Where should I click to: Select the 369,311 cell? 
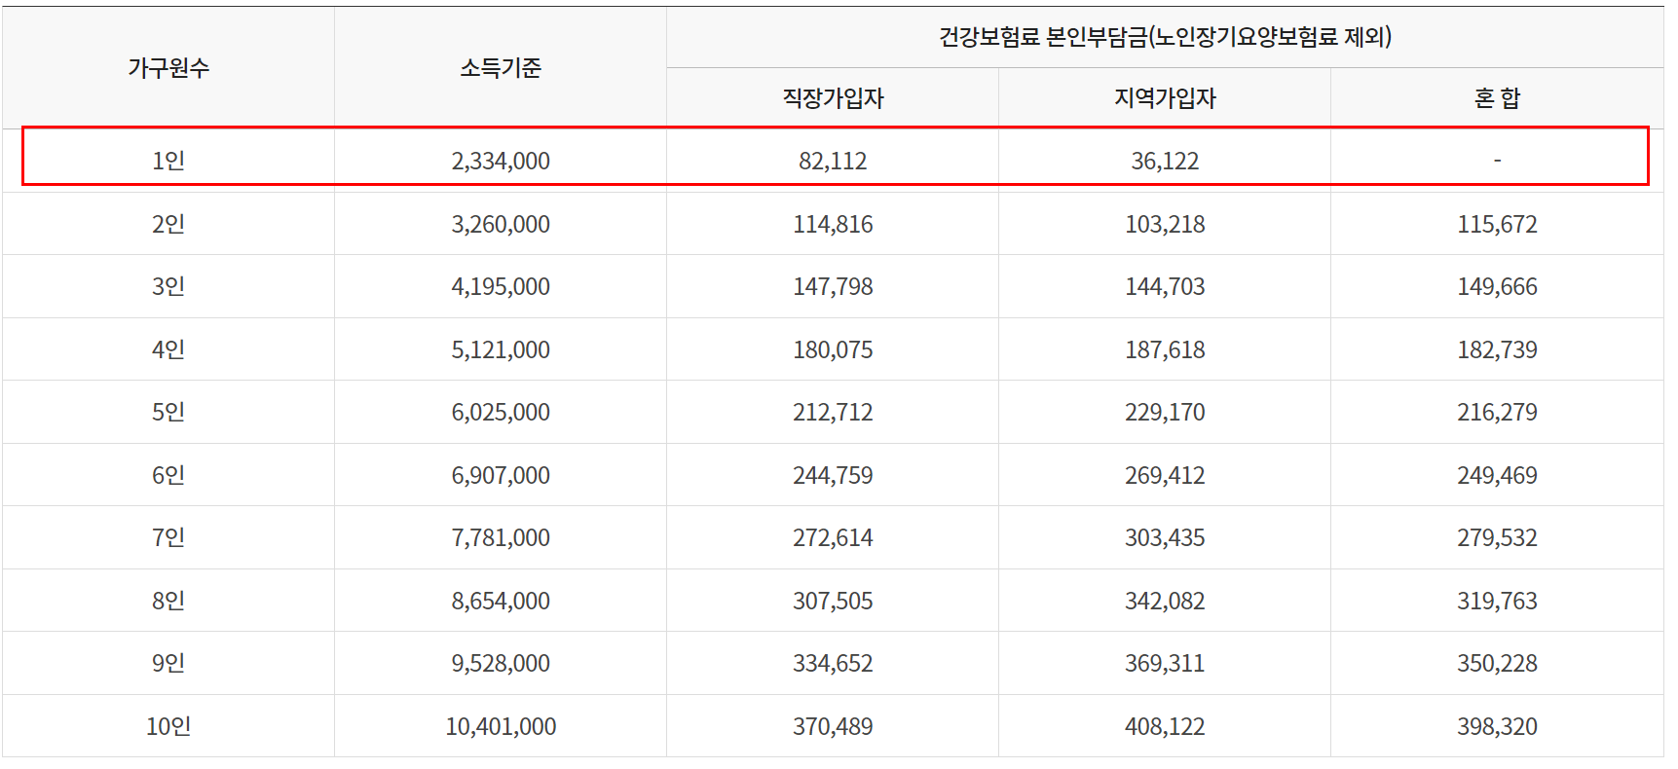pos(1165,663)
